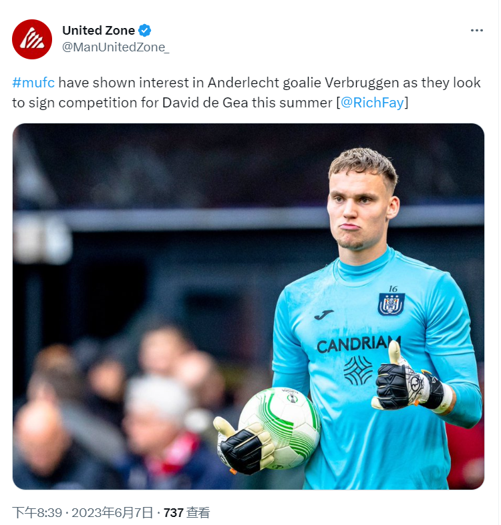Open the 737 查看 view count
501x525 pixels.
click(186, 512)
